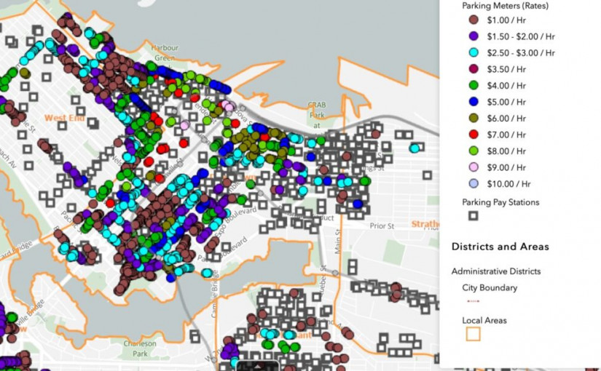Choose the red $7.00 / Hr legend marker
The height and width of the screenshot is (371, 601).
click(474, 135)
